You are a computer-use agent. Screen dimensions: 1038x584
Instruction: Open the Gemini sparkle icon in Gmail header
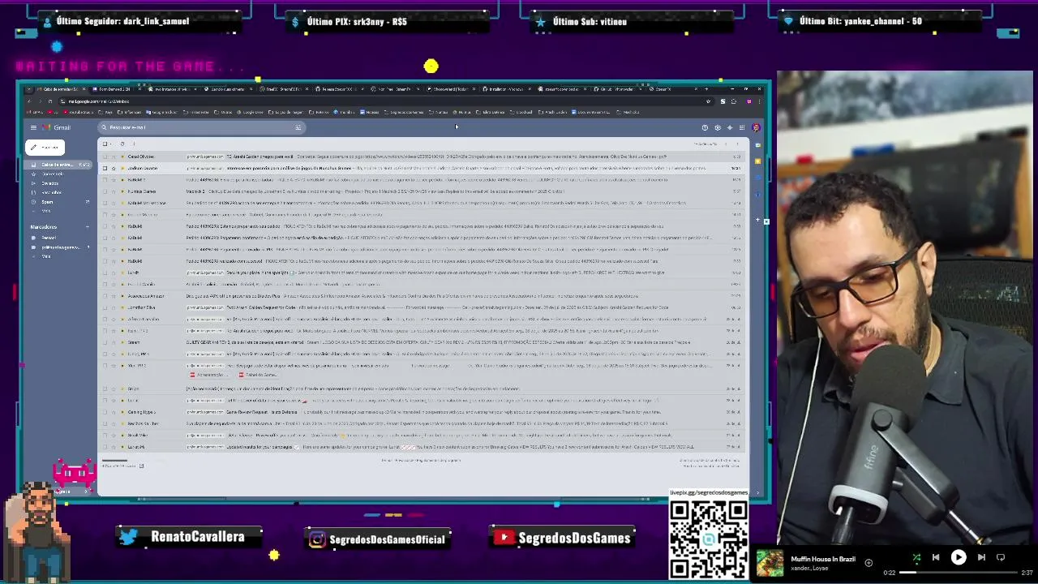(729, 127)
